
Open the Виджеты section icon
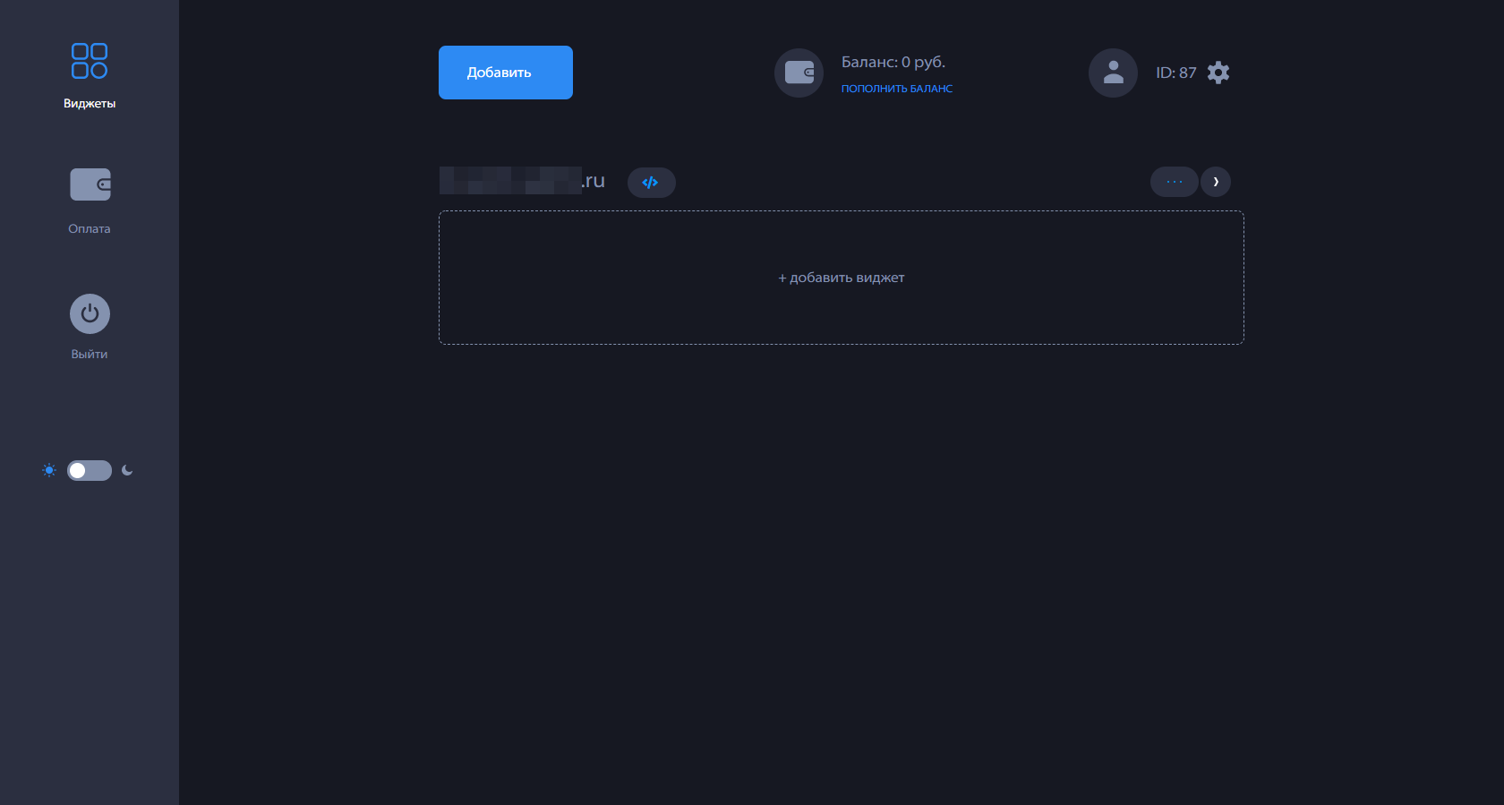[x=90, y=61]
